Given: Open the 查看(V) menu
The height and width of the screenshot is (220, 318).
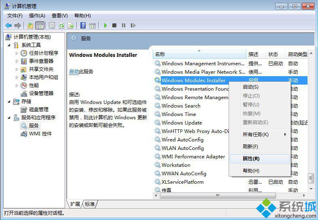Looking at the screenshot, I should point(60,16).
